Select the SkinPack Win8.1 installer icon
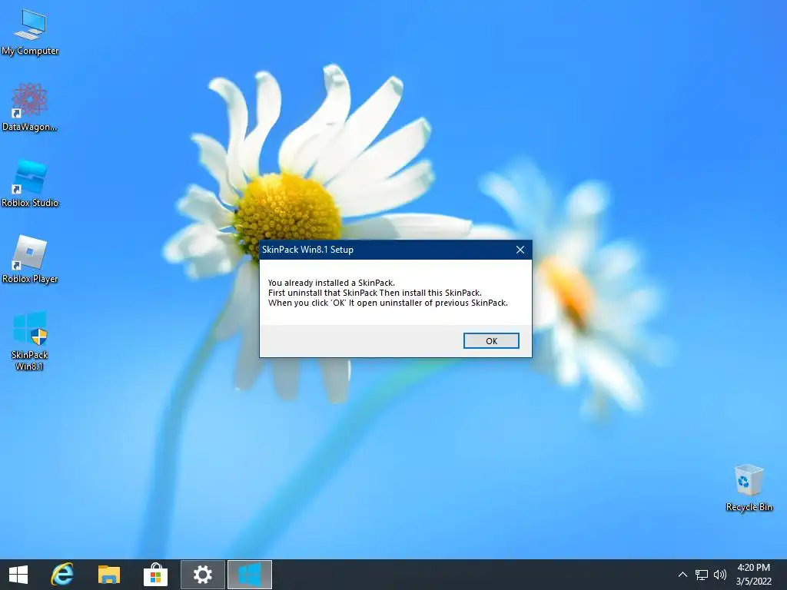787x590 pixels. 30,340
